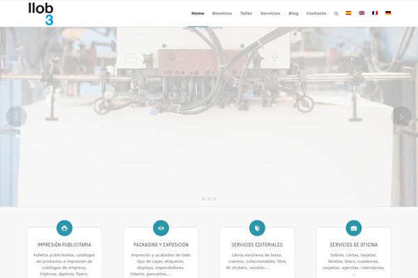Click the Servicios Editoriales book icon
This screenshot has width=418, height=278.
coord(257,228)
